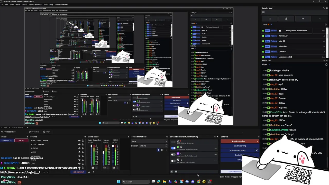Click Start Recording

pyautogui.click(x=240, y=146)
